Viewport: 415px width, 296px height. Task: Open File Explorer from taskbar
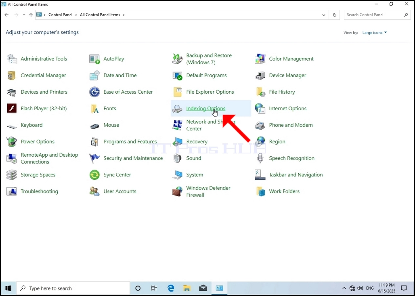tap(187, 288)
